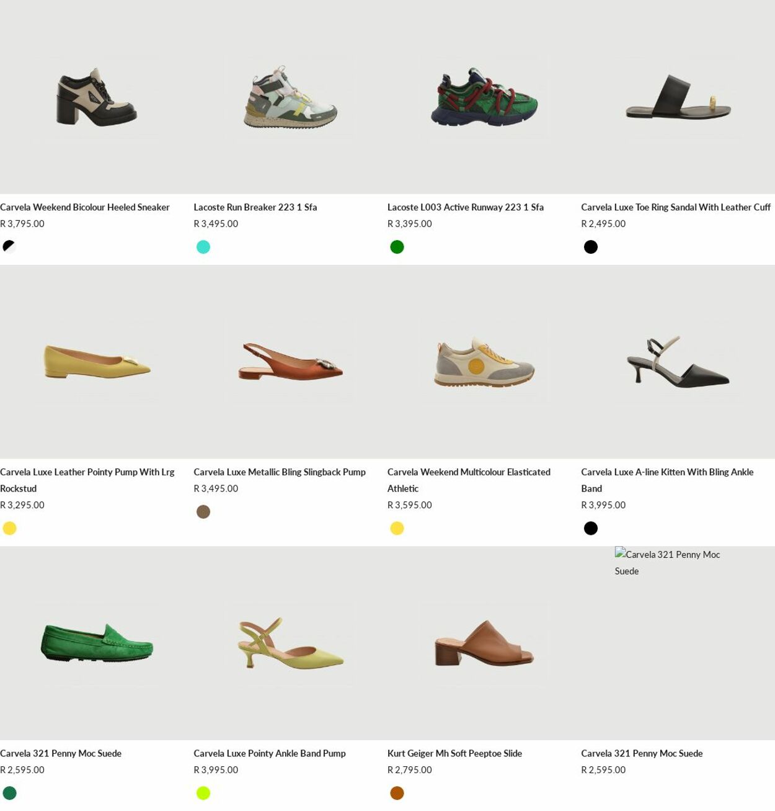Select black-white swatch for Bicolour Heeled Sneaker
The width and height of the screenshot is (775, 811).
9,247
